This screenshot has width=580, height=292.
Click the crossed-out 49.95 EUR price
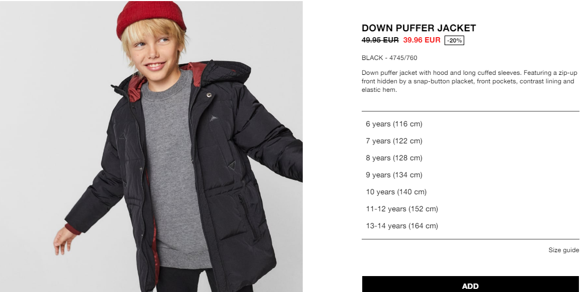pos(380,40)
